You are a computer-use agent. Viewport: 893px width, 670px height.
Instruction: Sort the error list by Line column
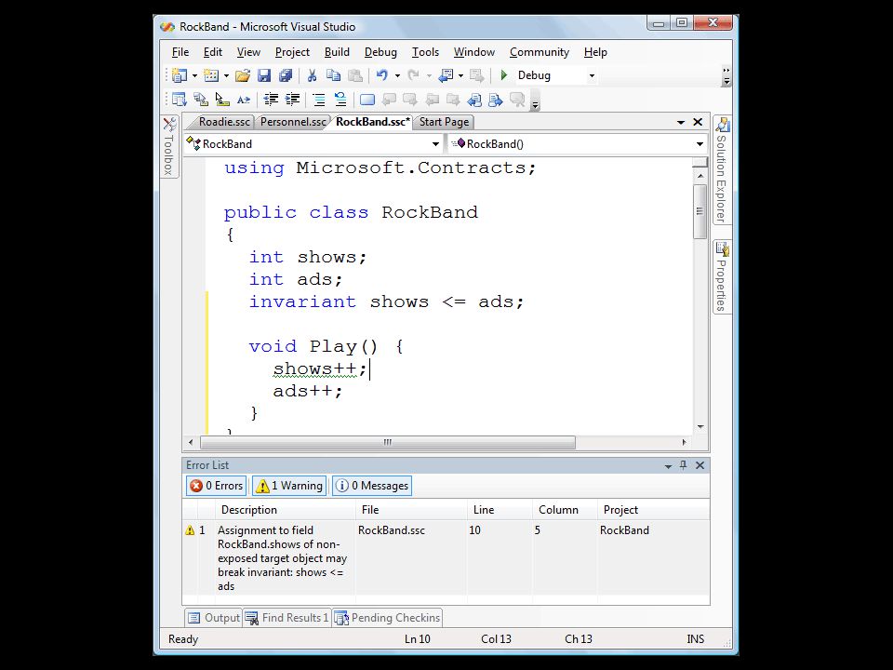(x=500, y=510)
